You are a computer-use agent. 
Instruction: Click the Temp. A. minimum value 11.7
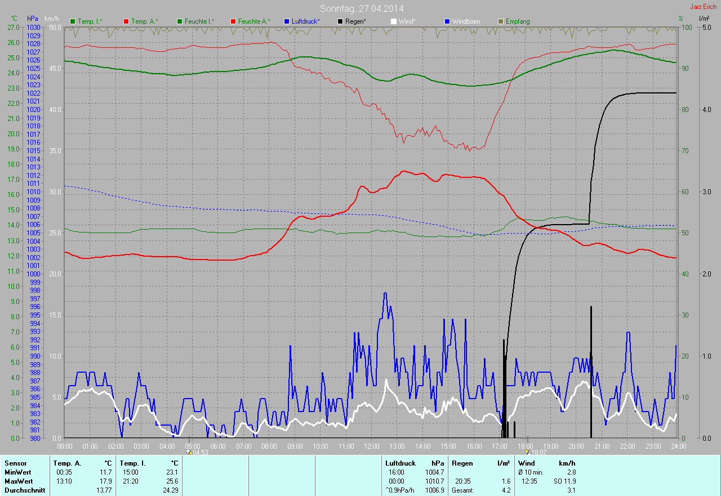click(106, 472)
